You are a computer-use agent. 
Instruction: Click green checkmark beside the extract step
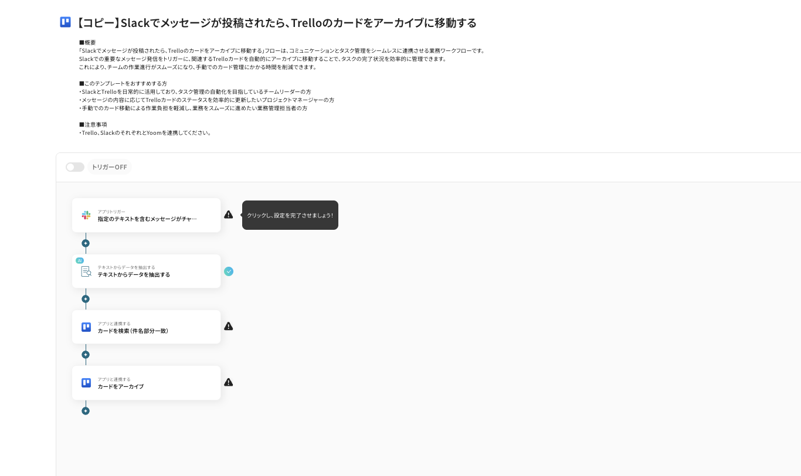pos(229,271)
